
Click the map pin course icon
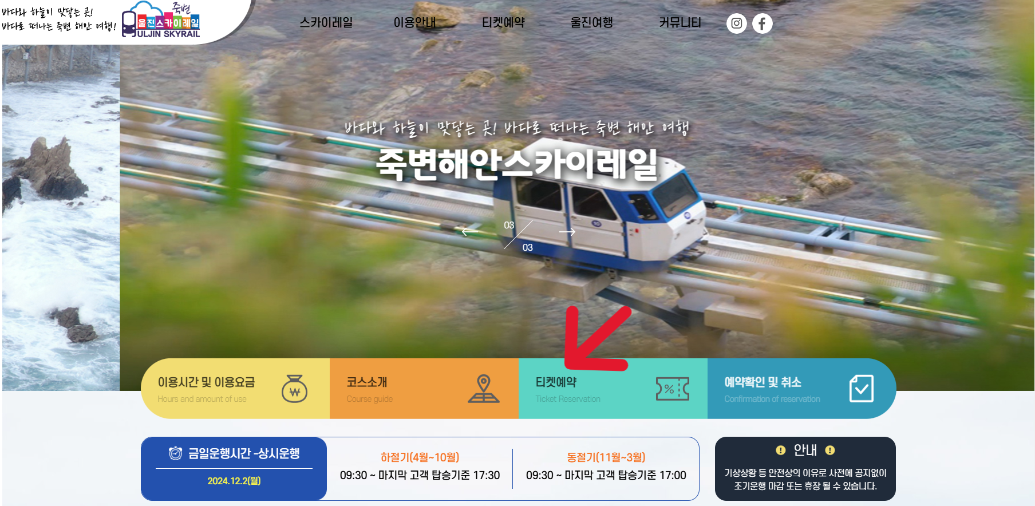(x=484, y=389)
